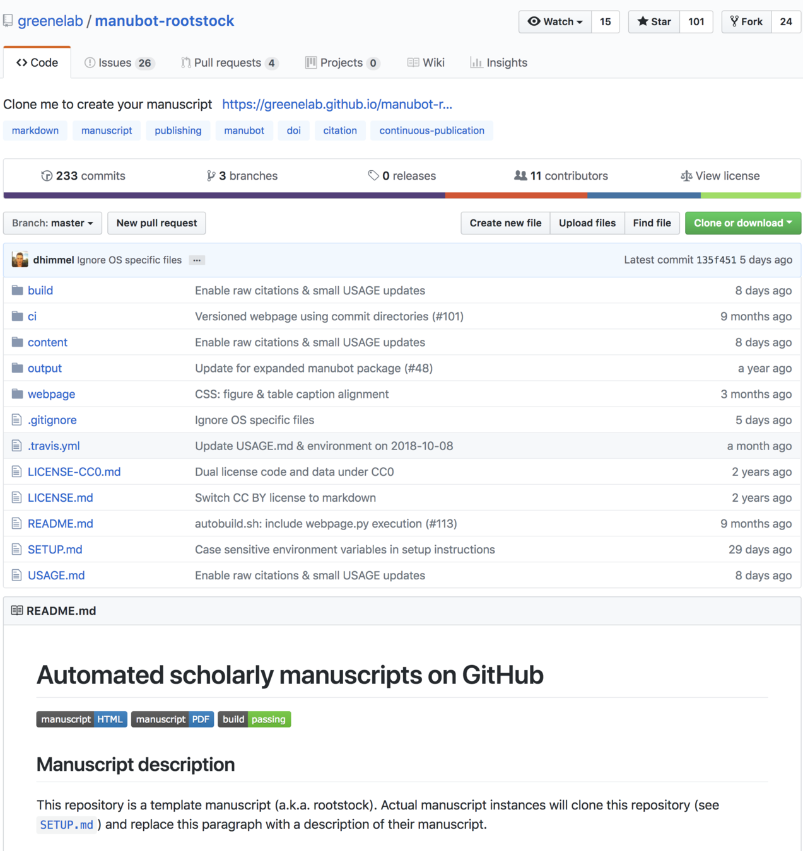
Task: Switch to Pull requests tab label
Action: tap(228, 62)
